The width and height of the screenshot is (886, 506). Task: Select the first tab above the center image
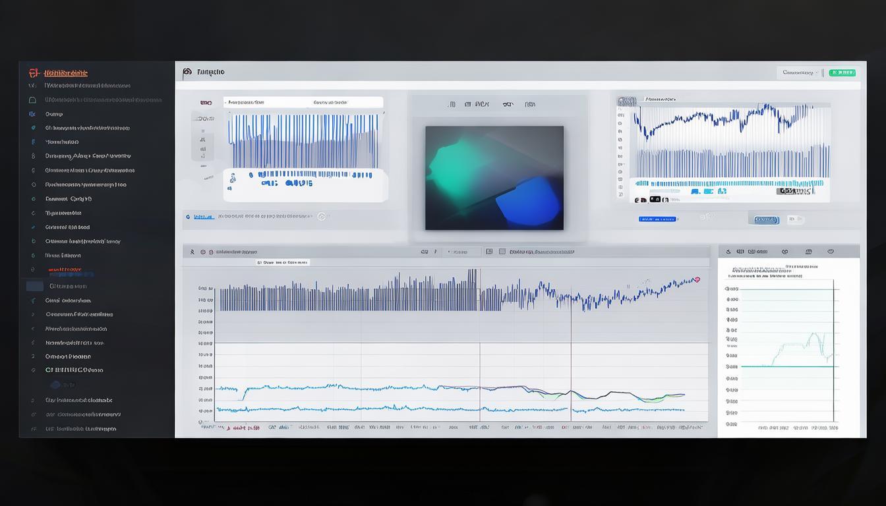(x=452, y=104)
